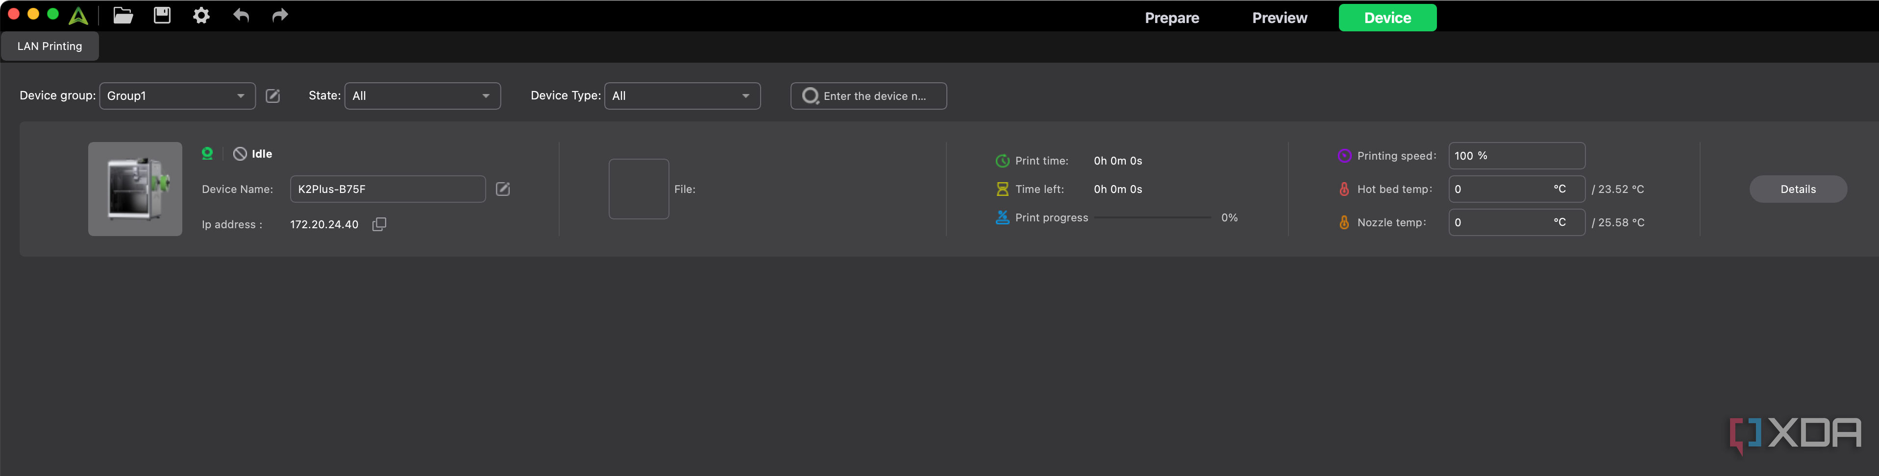Copy the IP address 172.20.24.40
The image size is (1879, 476).
point(379,224)
